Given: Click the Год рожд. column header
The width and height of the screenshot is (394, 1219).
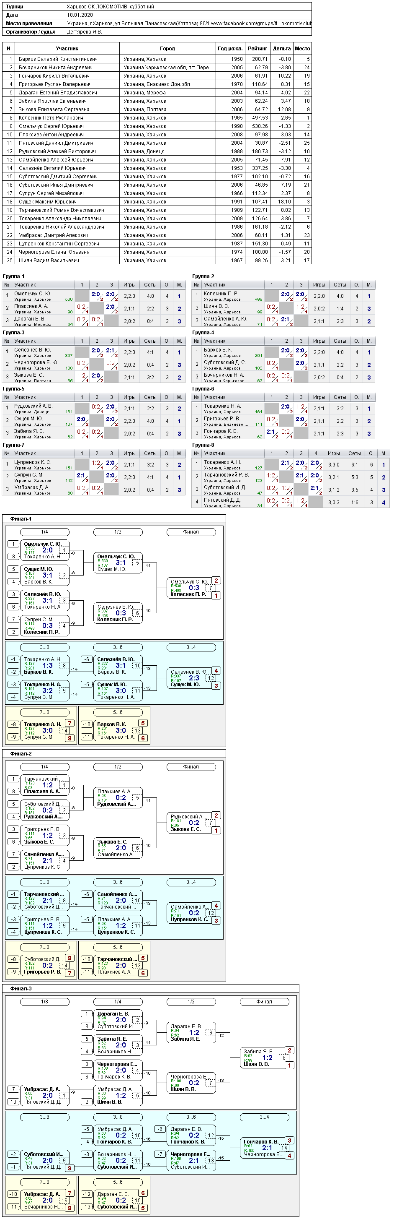Looking at the screenshot, I should 230,49.
